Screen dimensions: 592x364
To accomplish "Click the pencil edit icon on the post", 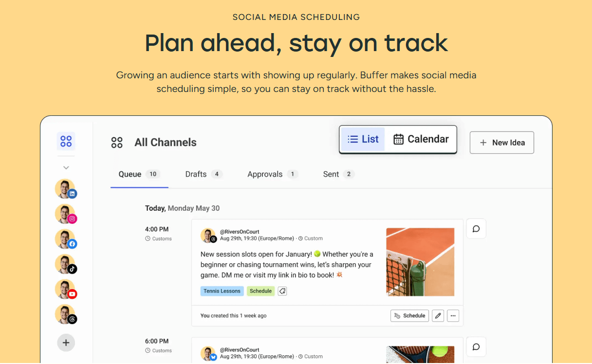I will (x=438, y=316).
